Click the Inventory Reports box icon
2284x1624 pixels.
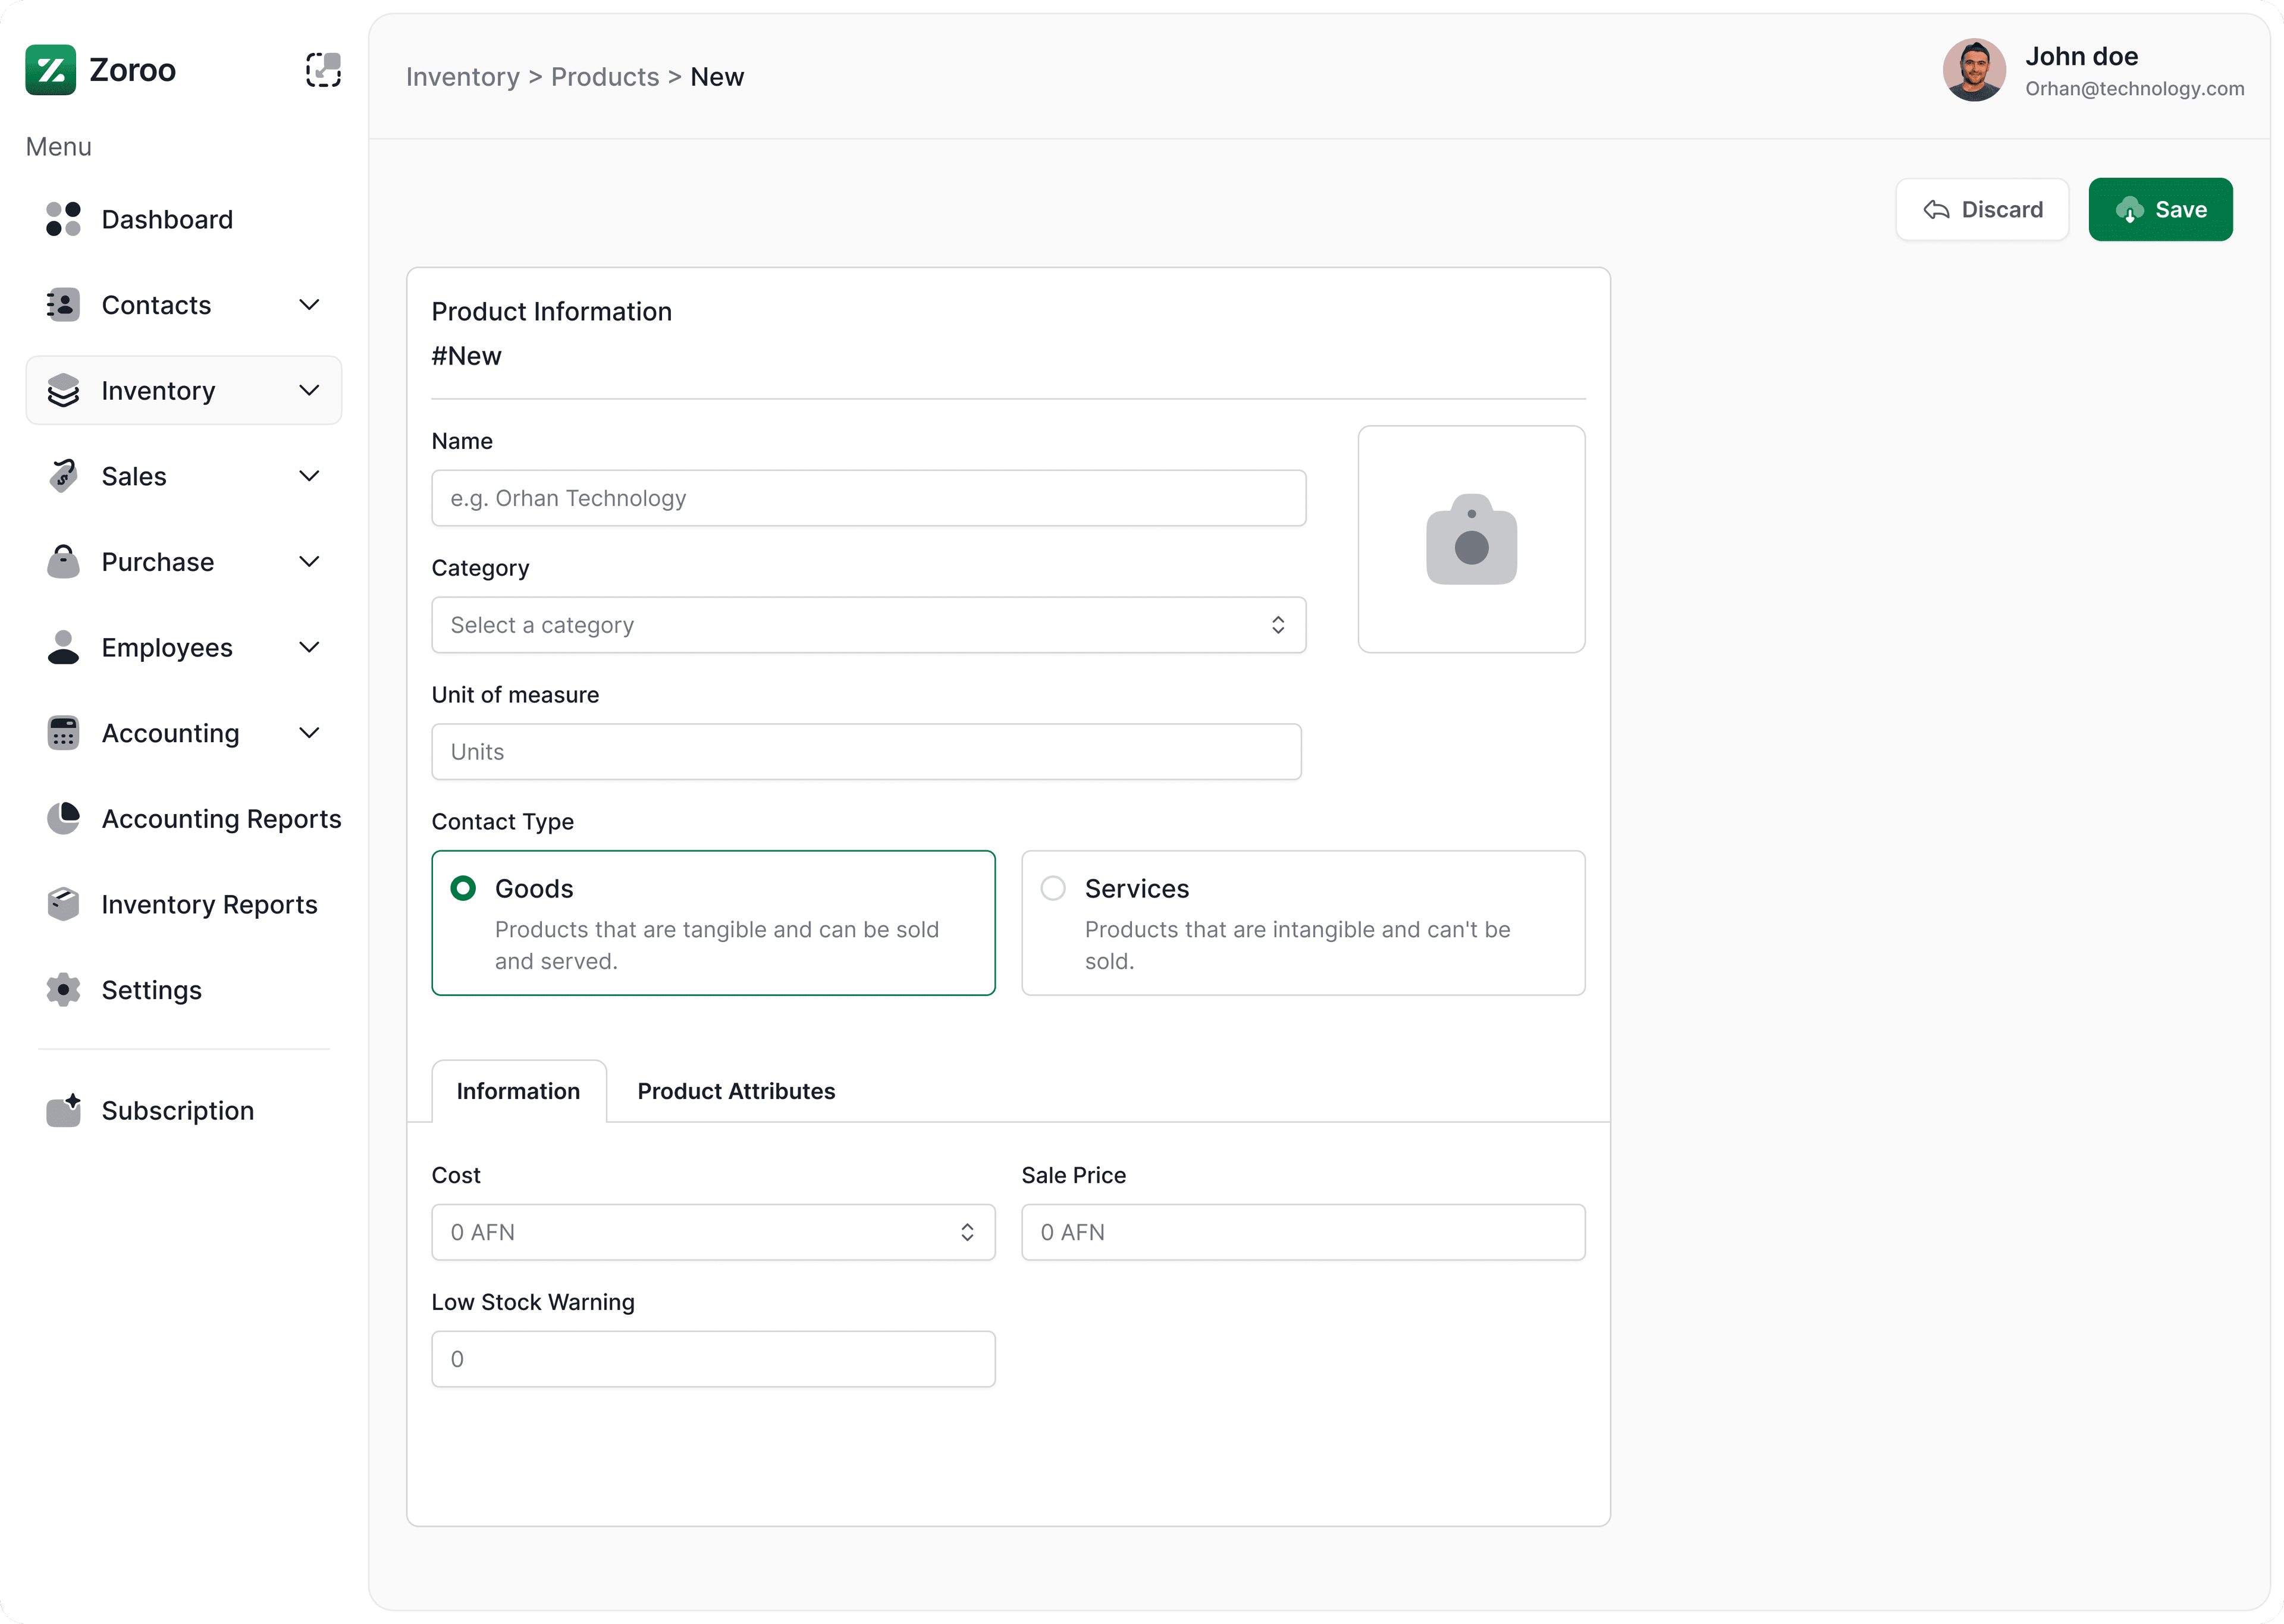pyautogui.click(x=63, y=904)
